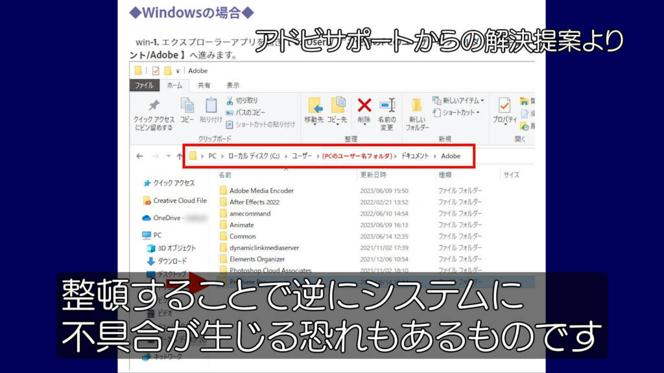This screenshot has height=373, width=664.
Task: Select Photoshop Cloud Associates folder
Action: coord(265,270)
